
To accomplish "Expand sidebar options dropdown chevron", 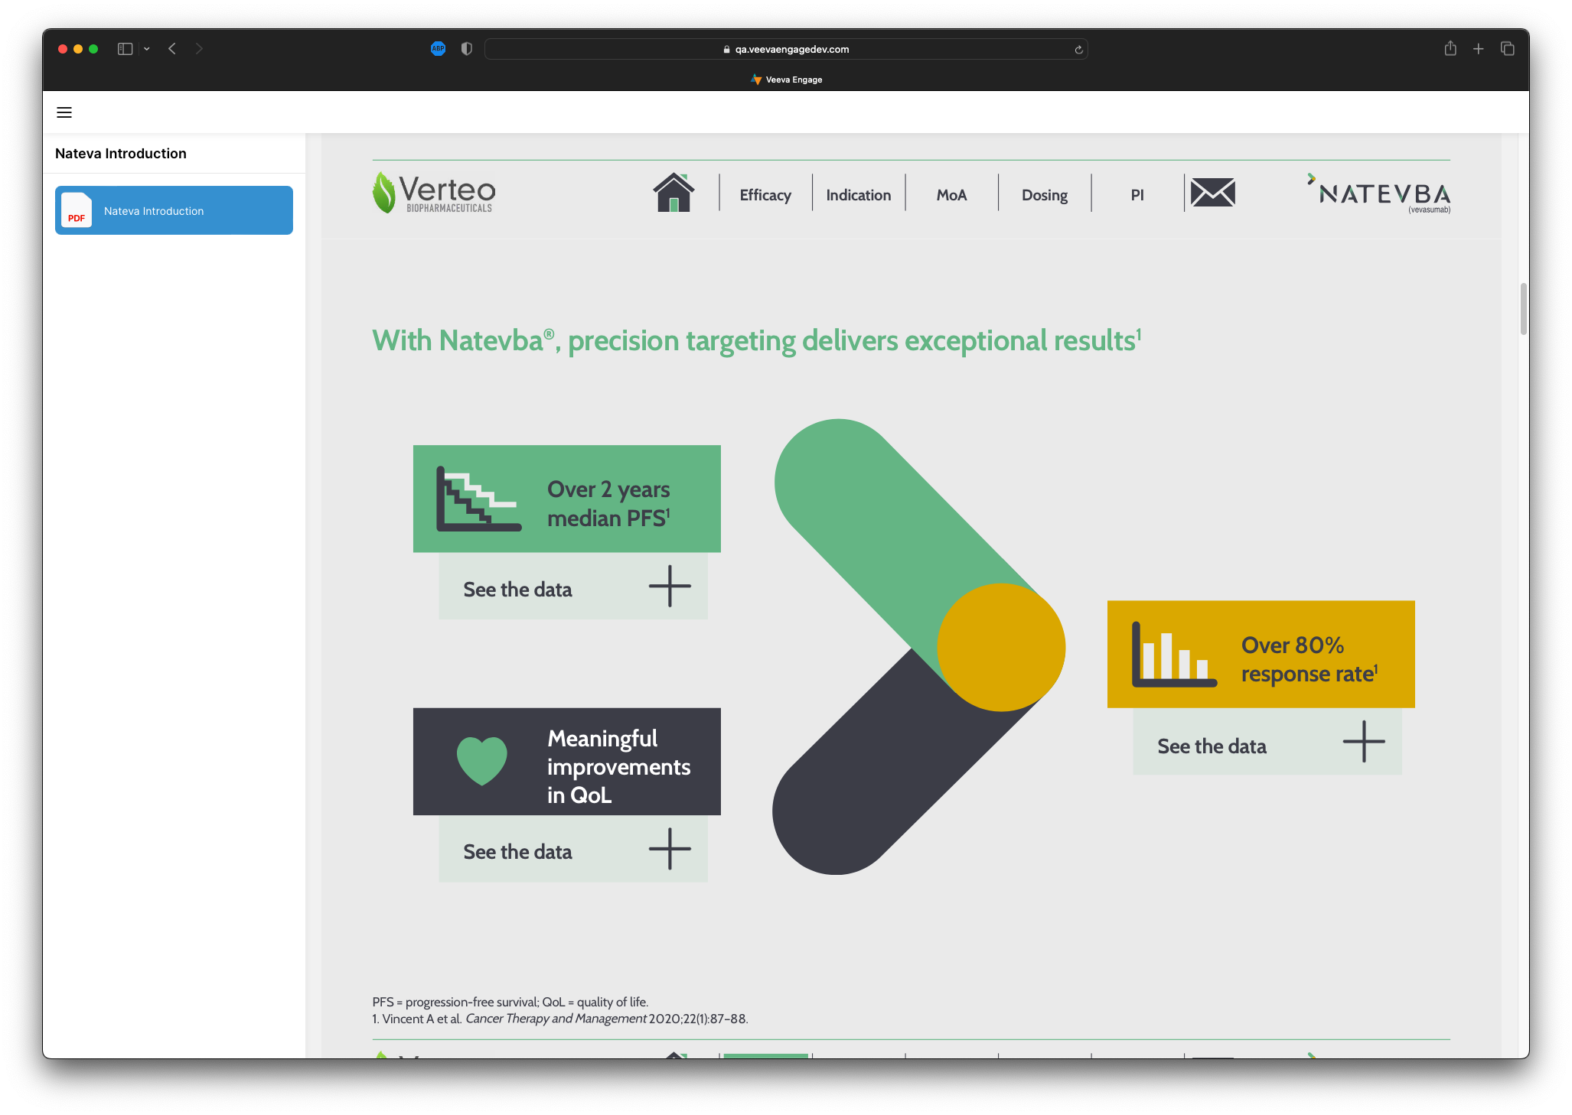I will tap(147, 49).
